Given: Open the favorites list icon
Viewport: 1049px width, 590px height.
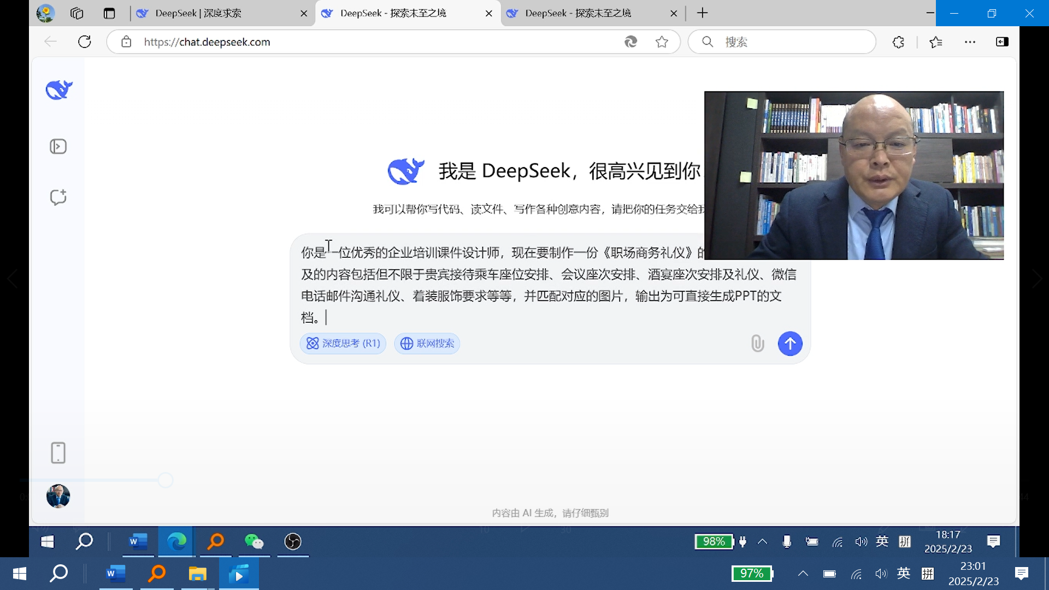Looking at the screenshot, I should (936, 42).
